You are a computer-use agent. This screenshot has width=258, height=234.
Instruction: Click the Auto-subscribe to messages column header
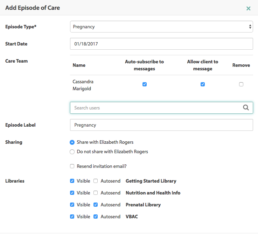point(145,65)
